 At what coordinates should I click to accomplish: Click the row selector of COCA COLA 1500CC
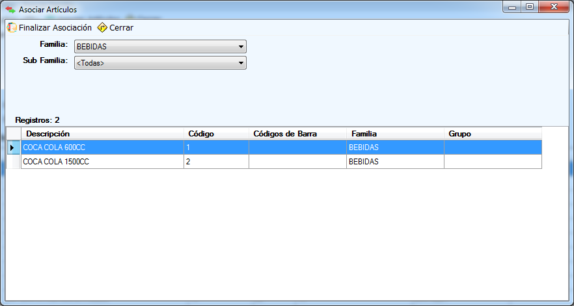(13, 162)
